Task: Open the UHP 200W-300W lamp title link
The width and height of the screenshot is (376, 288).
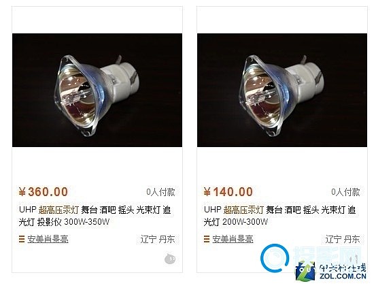Action: tap(280, 216)
